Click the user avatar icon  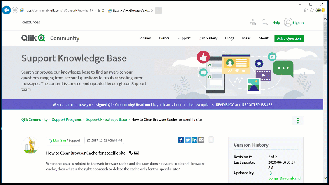288,22
